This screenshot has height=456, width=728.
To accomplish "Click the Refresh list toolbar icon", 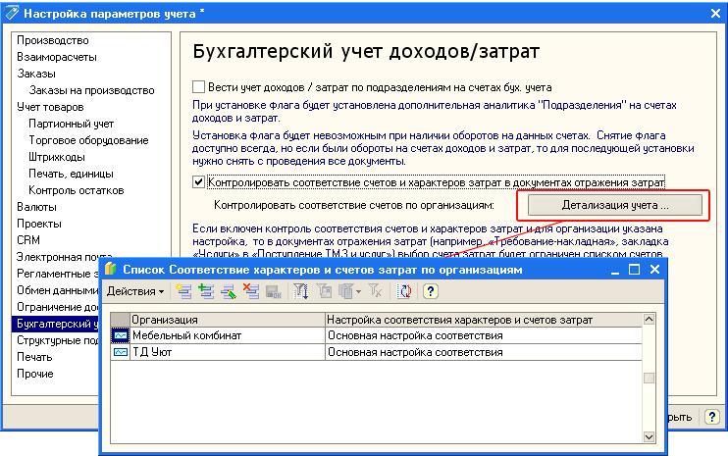I will (404, 291).
